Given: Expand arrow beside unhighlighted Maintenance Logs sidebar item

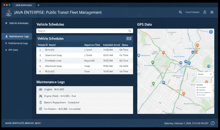Looking at the screenshot, I should click(6, 43).
